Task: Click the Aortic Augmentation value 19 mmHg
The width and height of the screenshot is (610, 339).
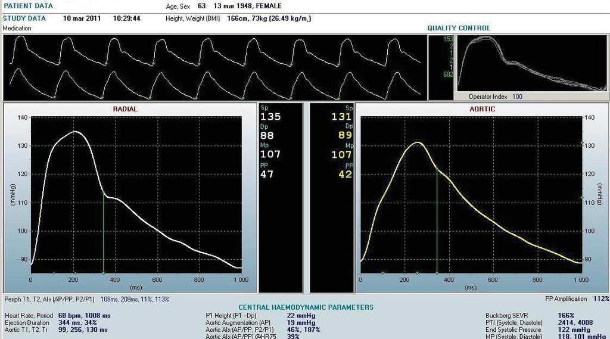Action: (x=301, y=323)
